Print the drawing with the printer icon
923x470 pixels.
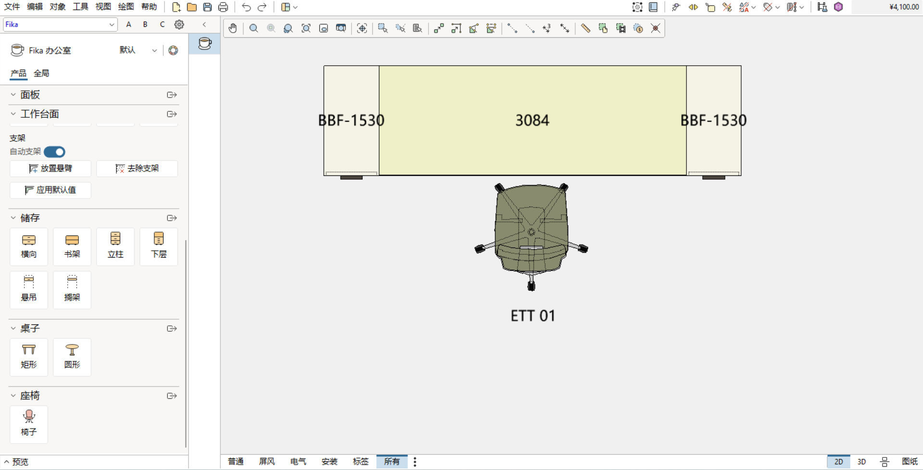tap(223, 7)
